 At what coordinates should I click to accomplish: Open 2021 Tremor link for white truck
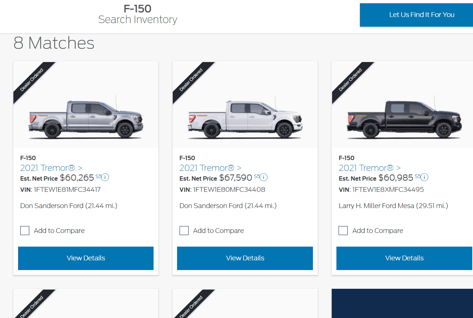tap(210, 168)
